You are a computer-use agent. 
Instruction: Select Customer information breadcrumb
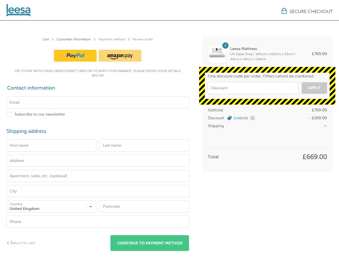coord(74,39)
